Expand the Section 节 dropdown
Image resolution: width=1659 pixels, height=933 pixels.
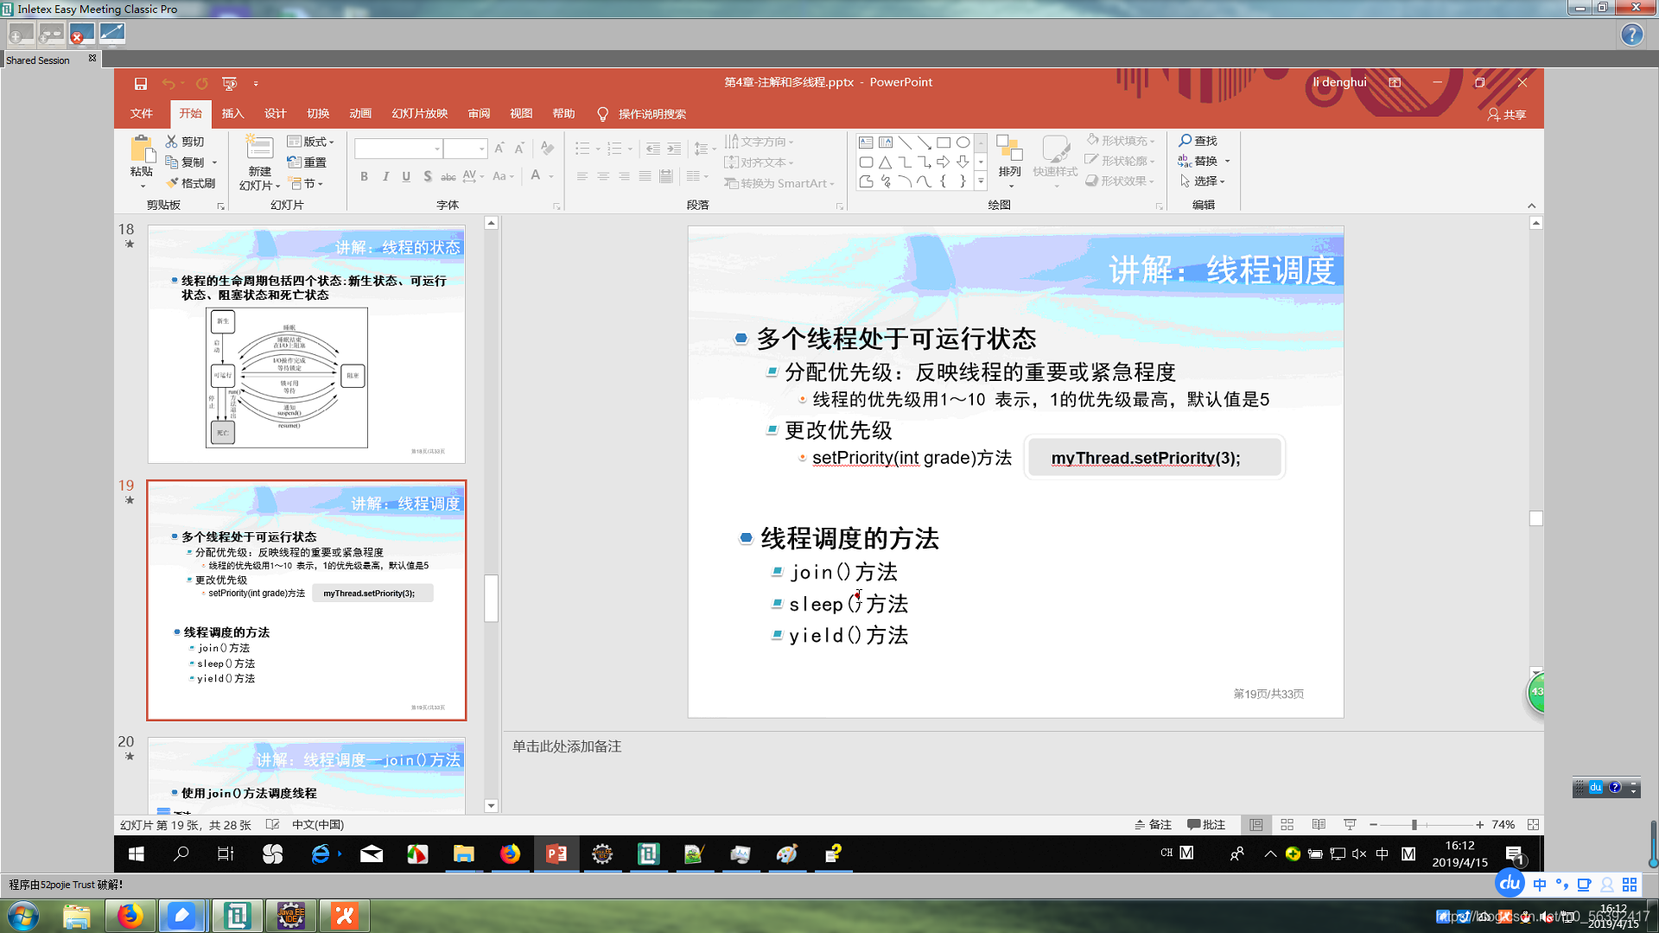point(306,183)
